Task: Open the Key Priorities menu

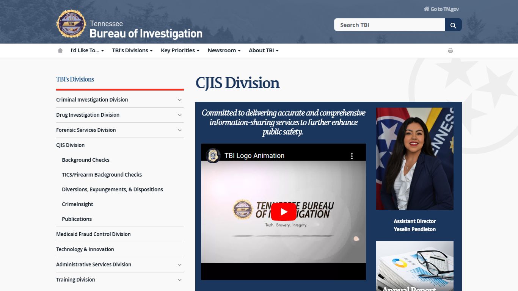Action: click(x=180, y=50)
